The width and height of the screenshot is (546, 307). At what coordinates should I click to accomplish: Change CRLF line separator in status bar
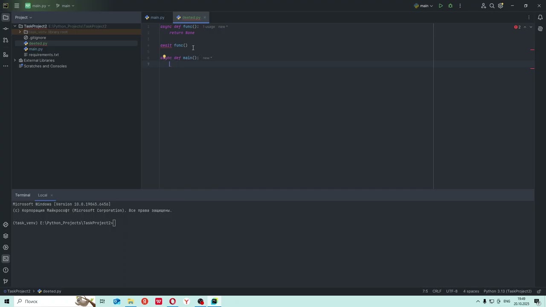click(x=437, y=291)
